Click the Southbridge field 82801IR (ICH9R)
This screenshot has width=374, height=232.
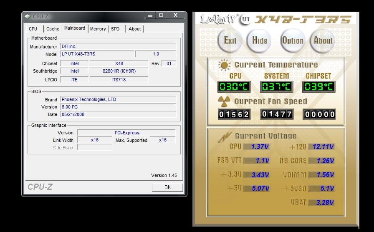click(x=119, y=71)
